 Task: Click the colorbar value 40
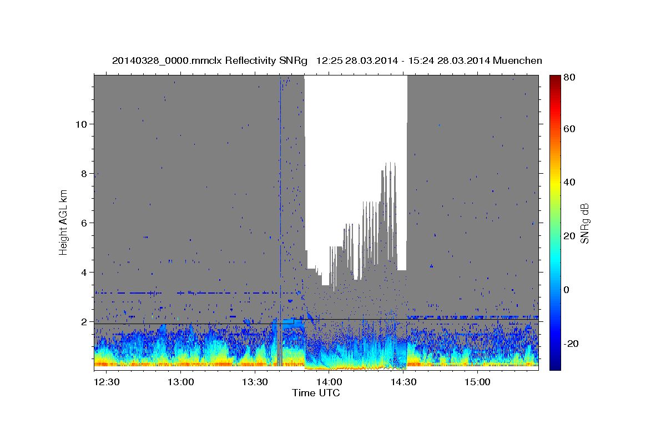(571, 182)
